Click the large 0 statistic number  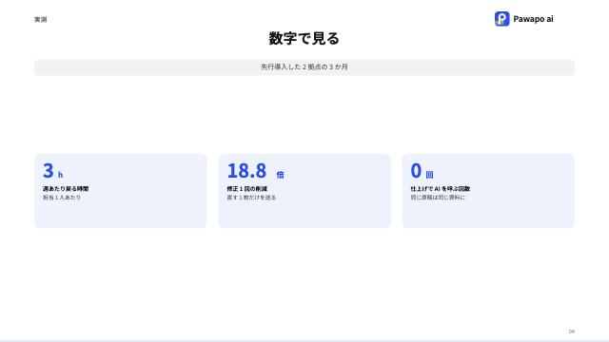click(416, 171)
